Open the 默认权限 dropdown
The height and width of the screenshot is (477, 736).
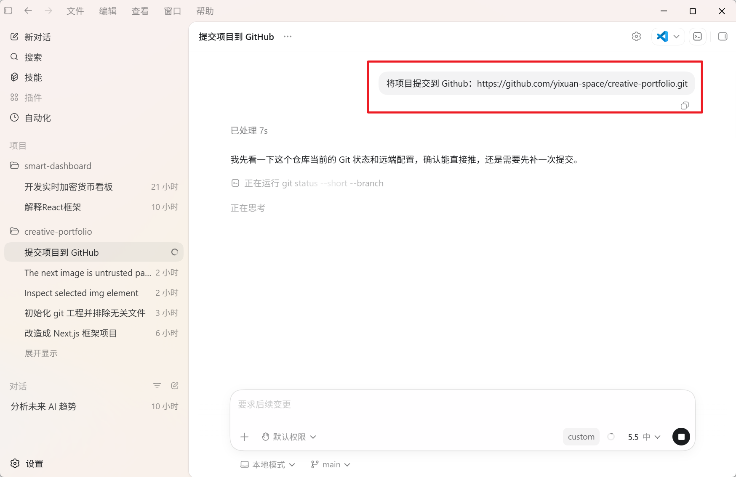tap(289, 437)
